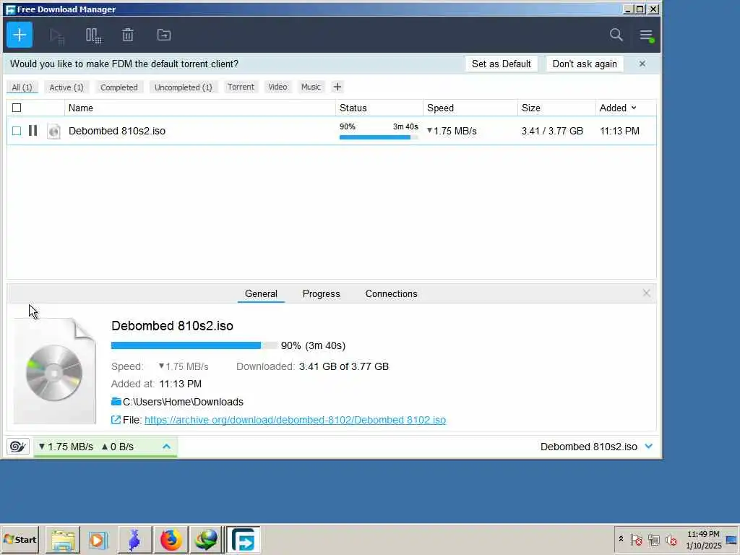Click the move to folder toolbar icon
This screenshot has width=740, height=555.
164,35
